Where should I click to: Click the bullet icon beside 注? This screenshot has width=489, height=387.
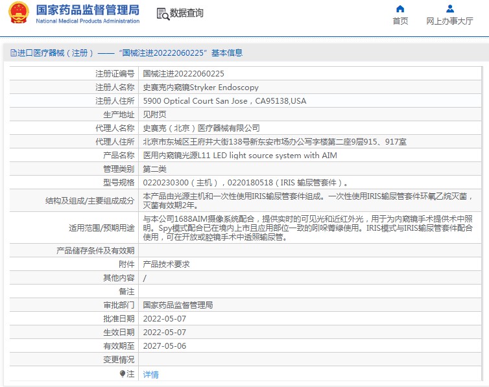pos(122,373)
